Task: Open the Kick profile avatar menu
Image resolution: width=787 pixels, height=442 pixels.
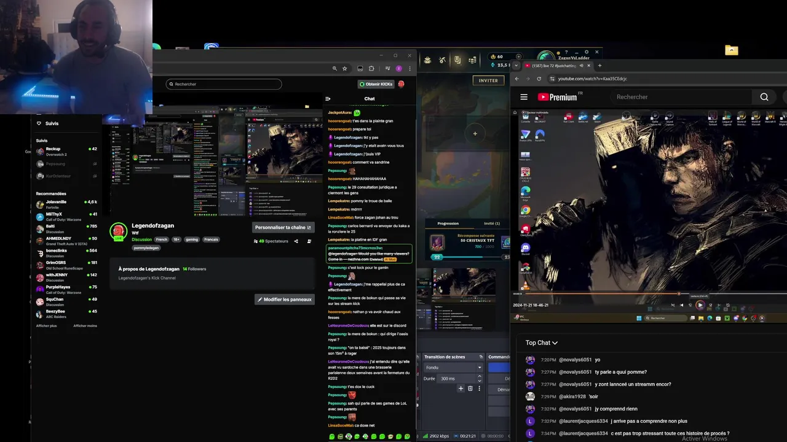Action: click(401, 84)
